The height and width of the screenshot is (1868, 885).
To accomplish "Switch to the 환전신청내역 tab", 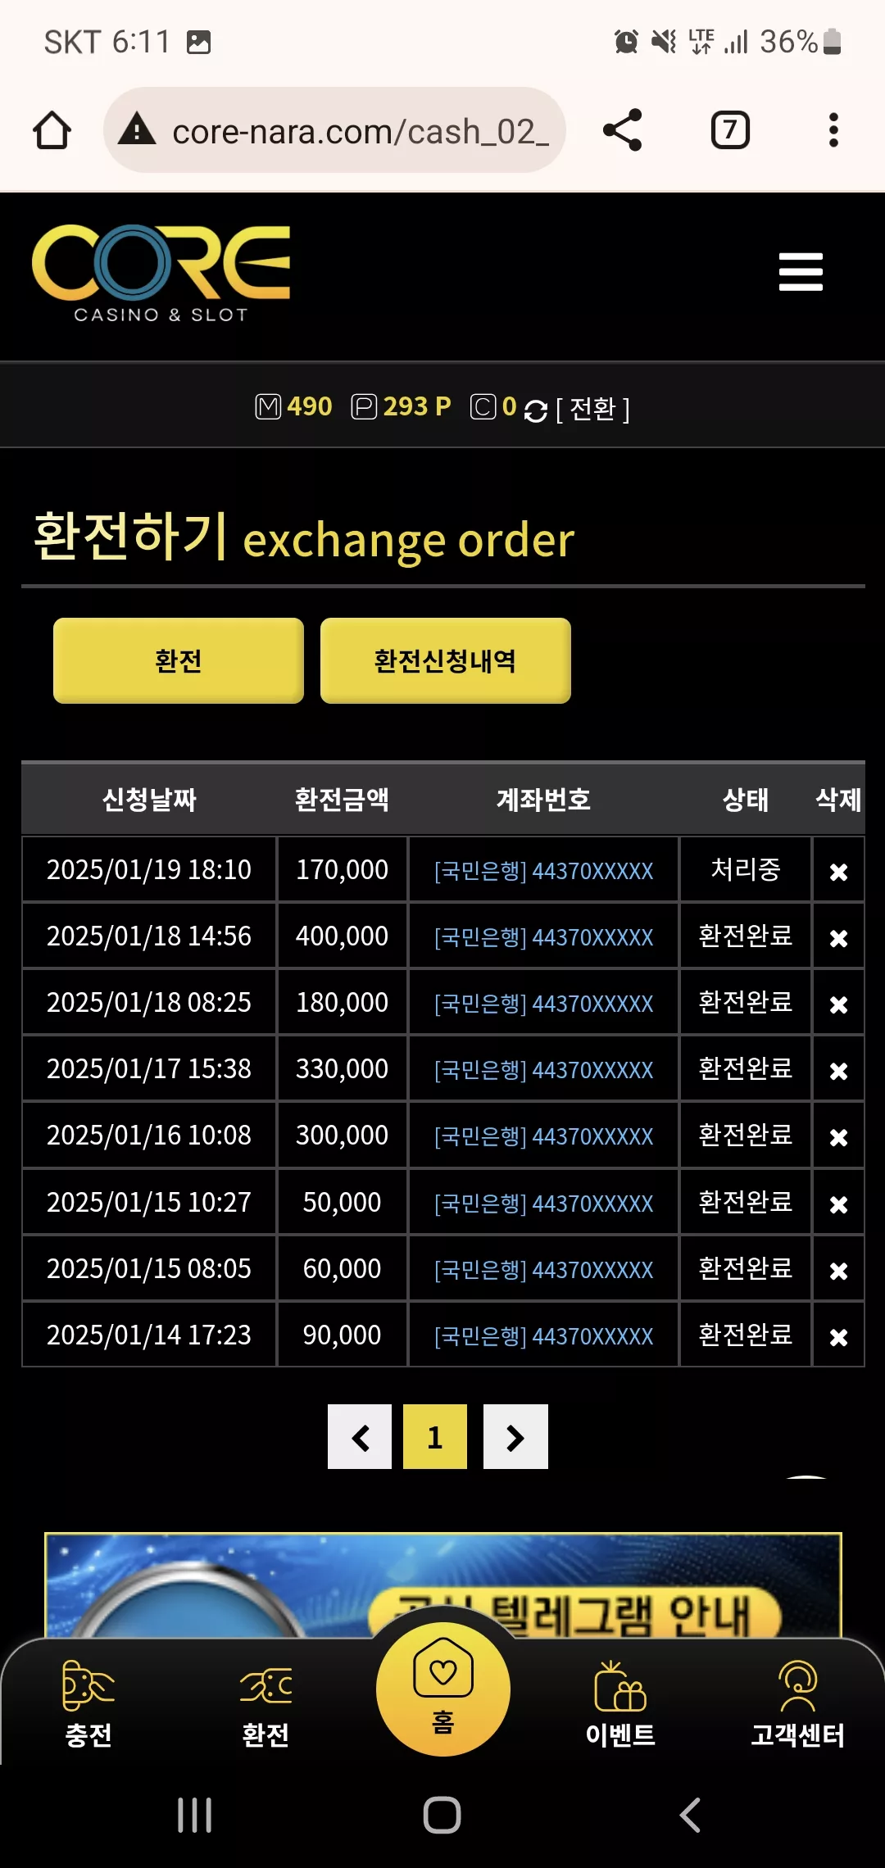I will point(446,660).
